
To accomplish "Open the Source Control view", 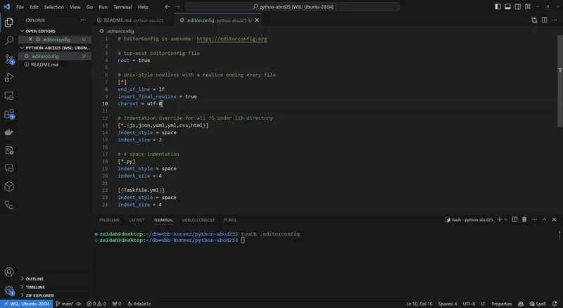I will click(9, 59).
